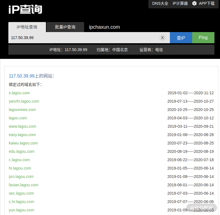Viewport: 220px width, 215px height.
Task: Open the hr.lagou.com link
Action: (20, 168)
